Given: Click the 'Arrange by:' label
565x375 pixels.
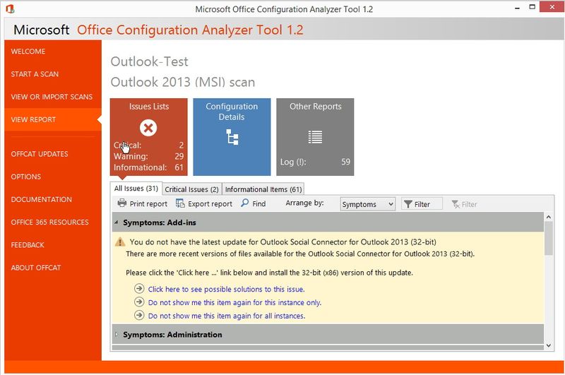Looking at the screenshot, I should coord(304,203).
